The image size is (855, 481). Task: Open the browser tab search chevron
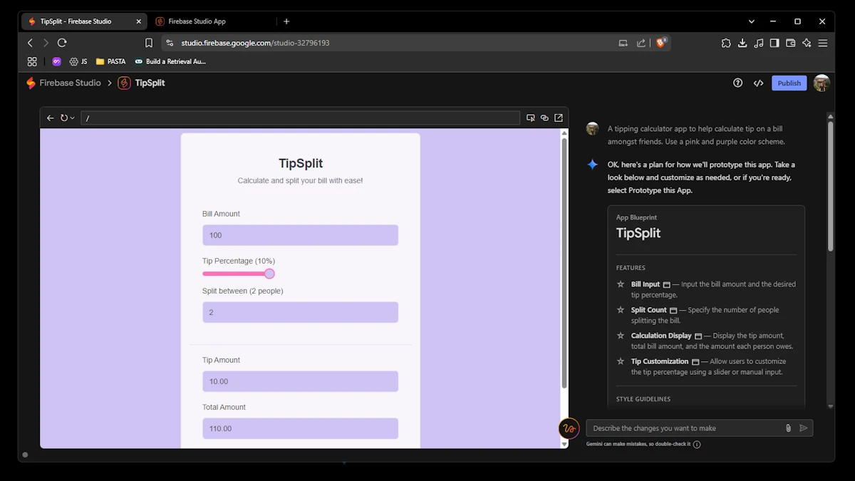pyautogui.click(x=751, y=21)
